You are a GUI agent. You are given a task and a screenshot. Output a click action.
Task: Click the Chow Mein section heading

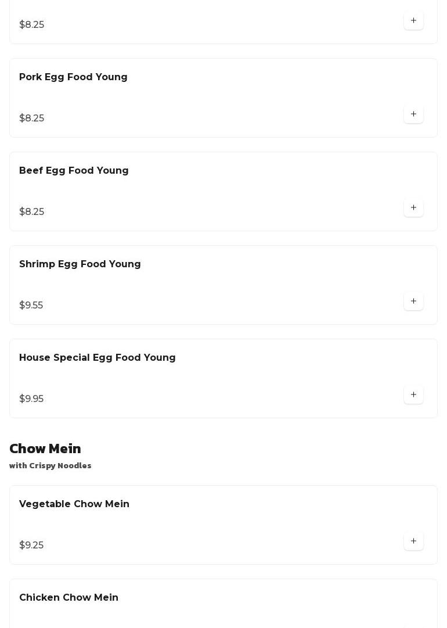click(x=45, y=448)
